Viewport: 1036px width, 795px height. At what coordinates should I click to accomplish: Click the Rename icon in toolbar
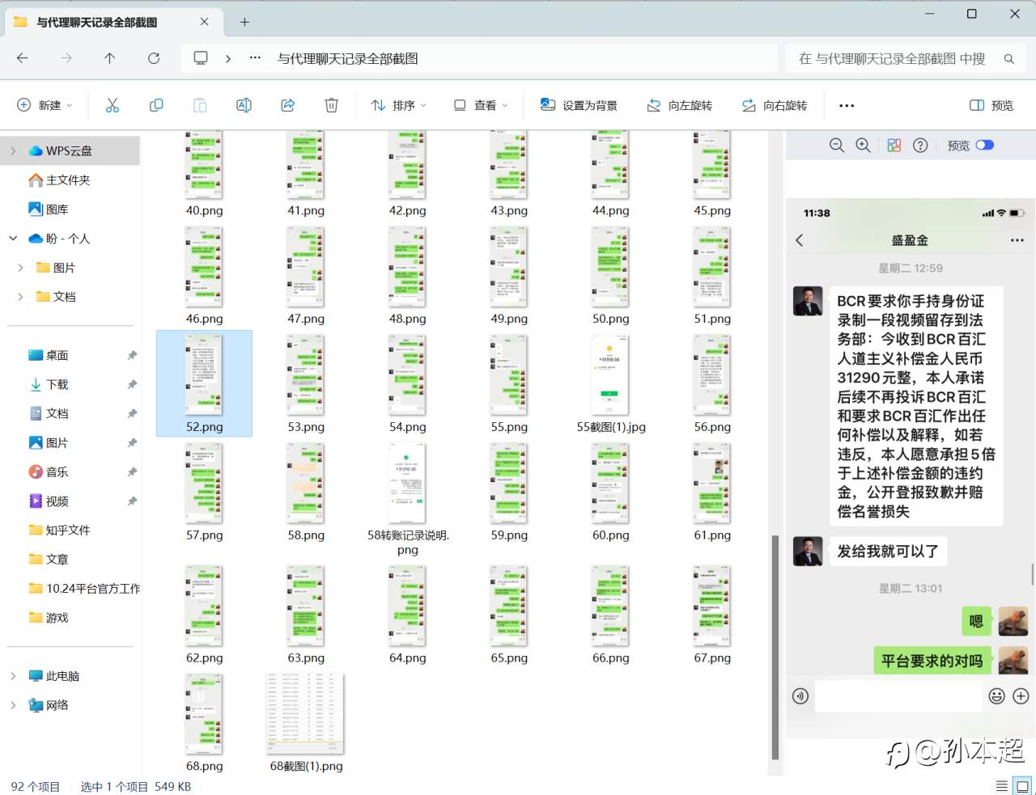tap(244, 105)
